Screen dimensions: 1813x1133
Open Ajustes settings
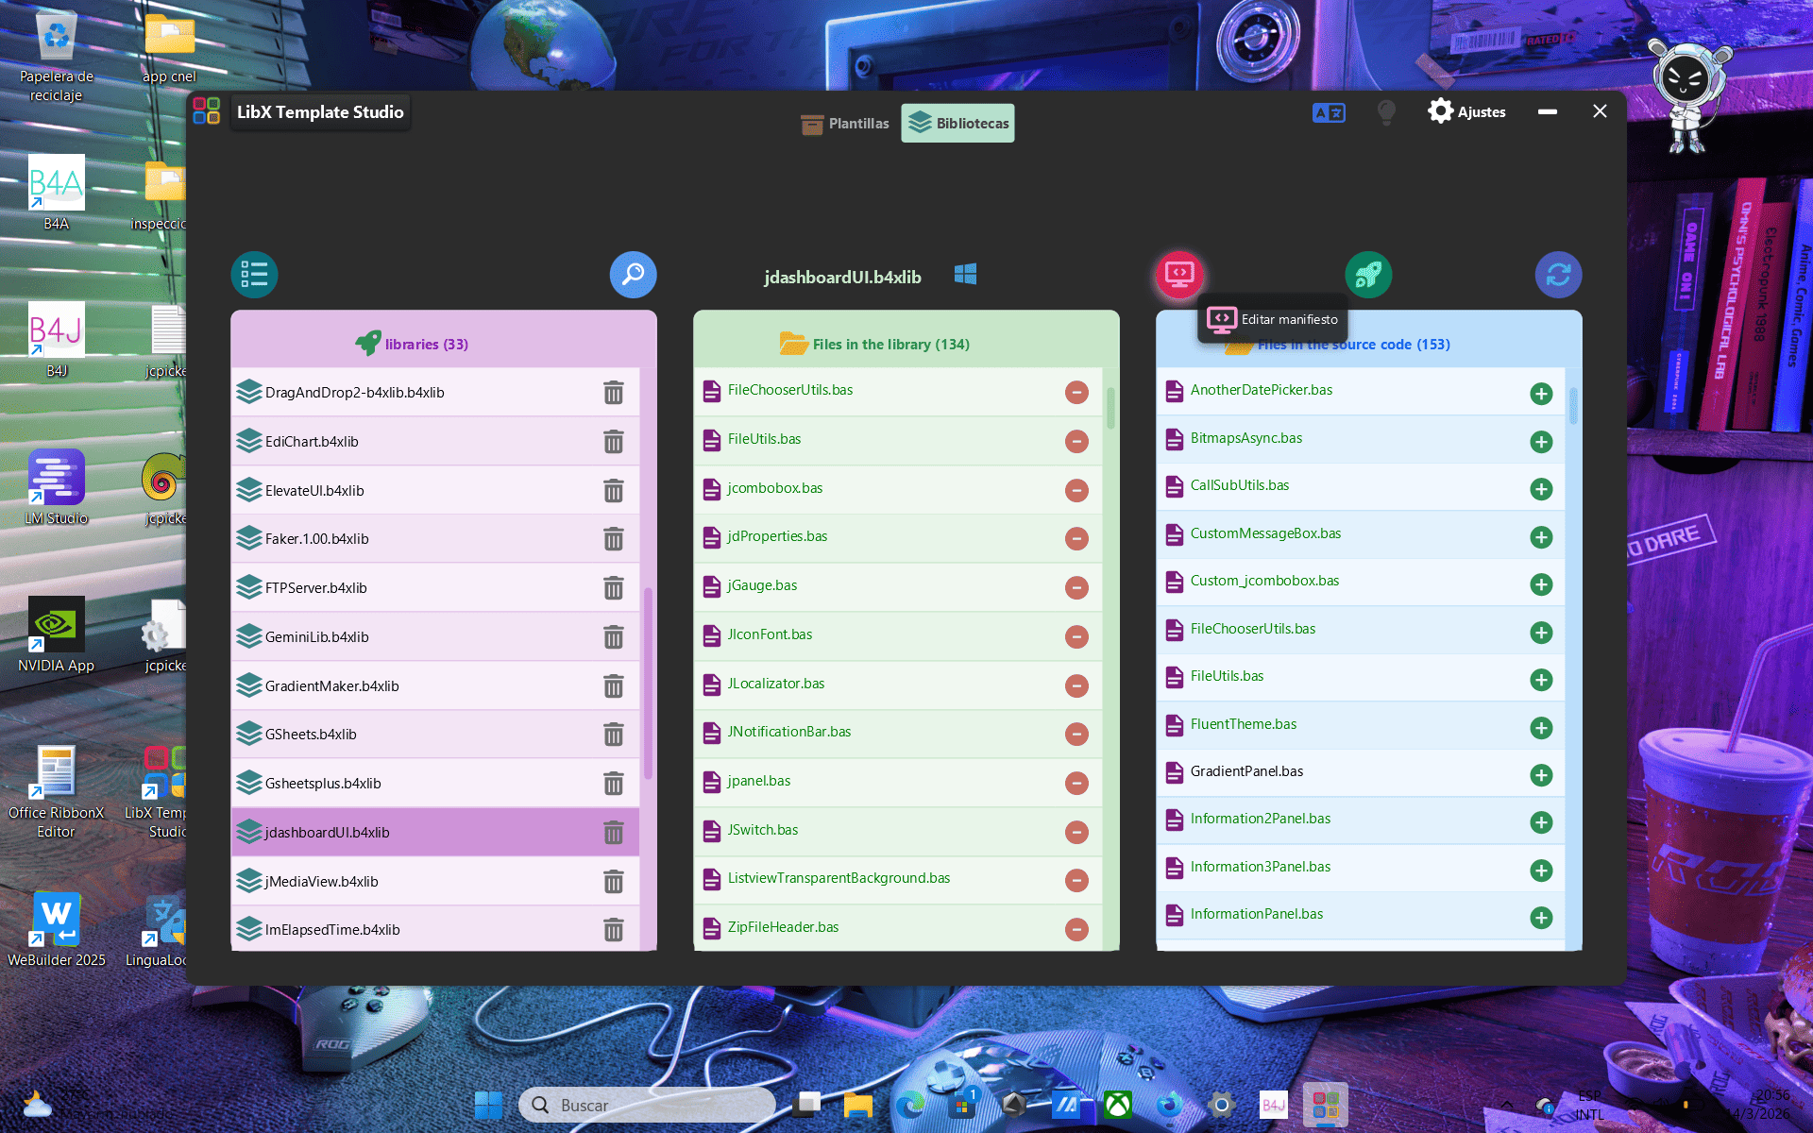[1466, 111]
